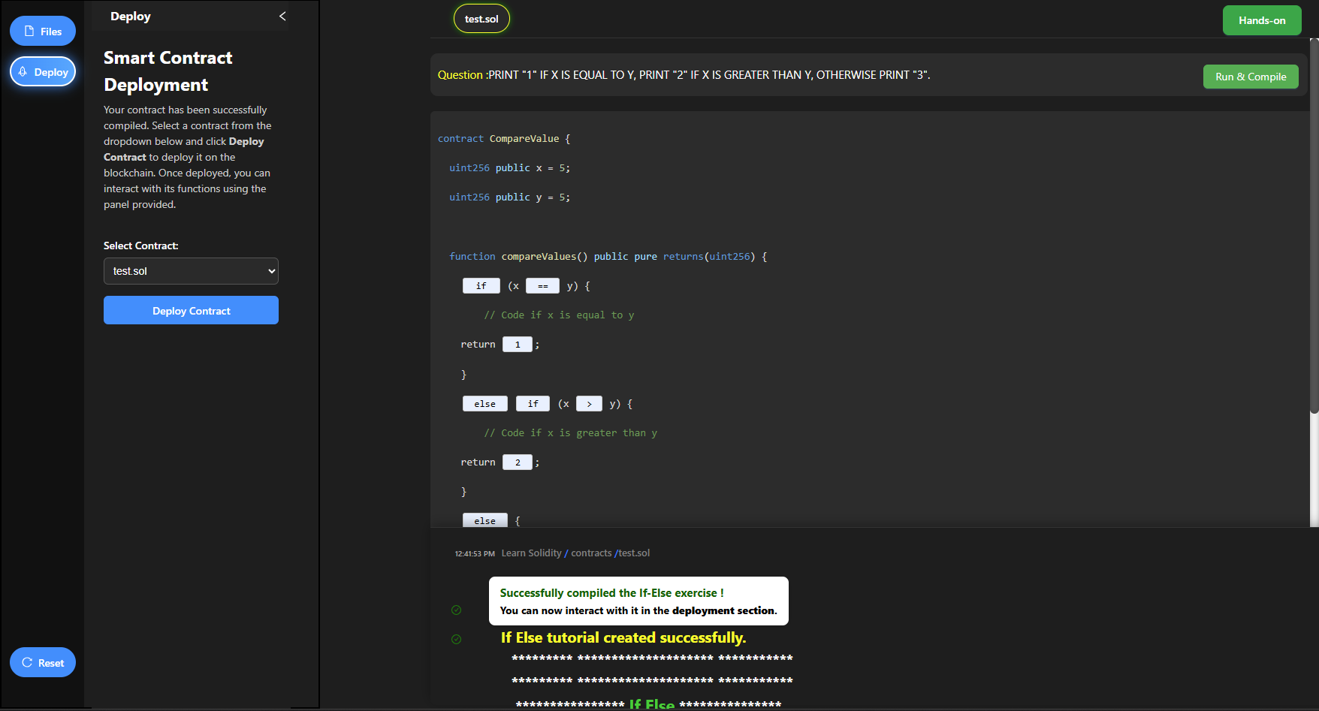Click the second green check icon
This screenshot has height=711, width=1319.
pos(456,639)
